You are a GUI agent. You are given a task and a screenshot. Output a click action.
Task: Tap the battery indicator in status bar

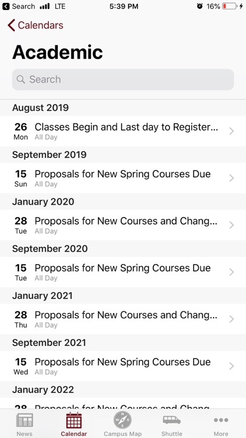coord(230,6)
